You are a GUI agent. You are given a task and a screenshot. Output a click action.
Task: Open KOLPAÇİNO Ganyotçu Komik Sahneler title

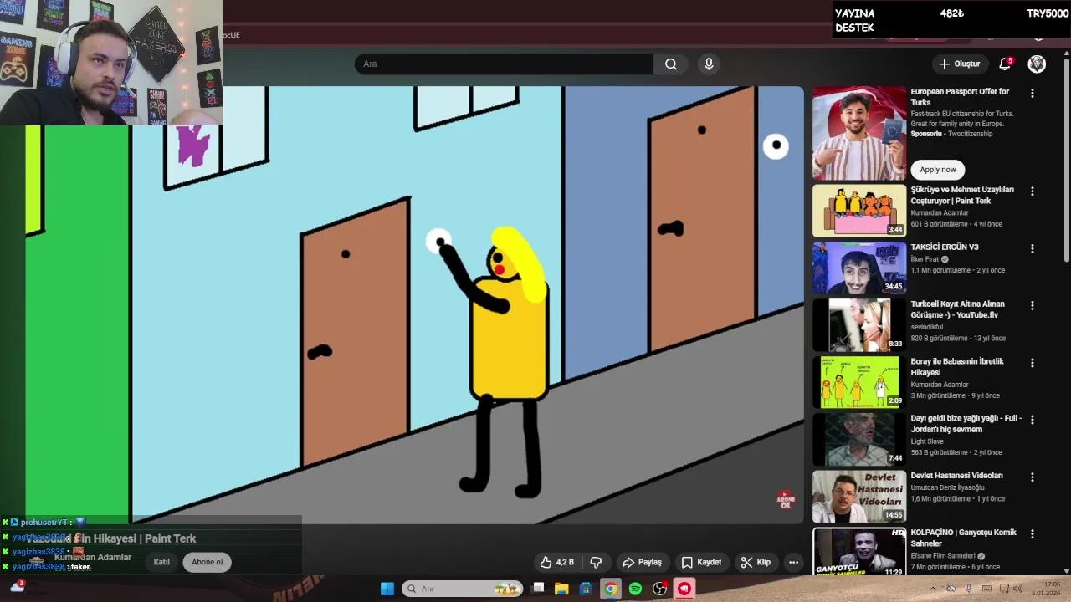point(964,538)
